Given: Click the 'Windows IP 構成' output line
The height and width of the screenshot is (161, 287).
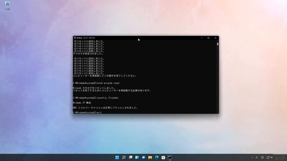Looking at the screenshot, I should pyautogui.click(x=82, y=103).
